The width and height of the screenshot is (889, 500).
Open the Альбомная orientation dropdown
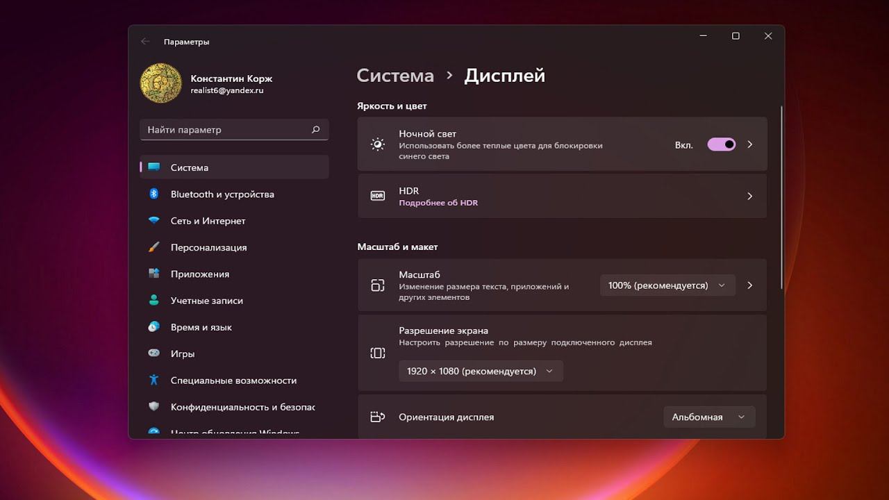[x=709, y=417]
